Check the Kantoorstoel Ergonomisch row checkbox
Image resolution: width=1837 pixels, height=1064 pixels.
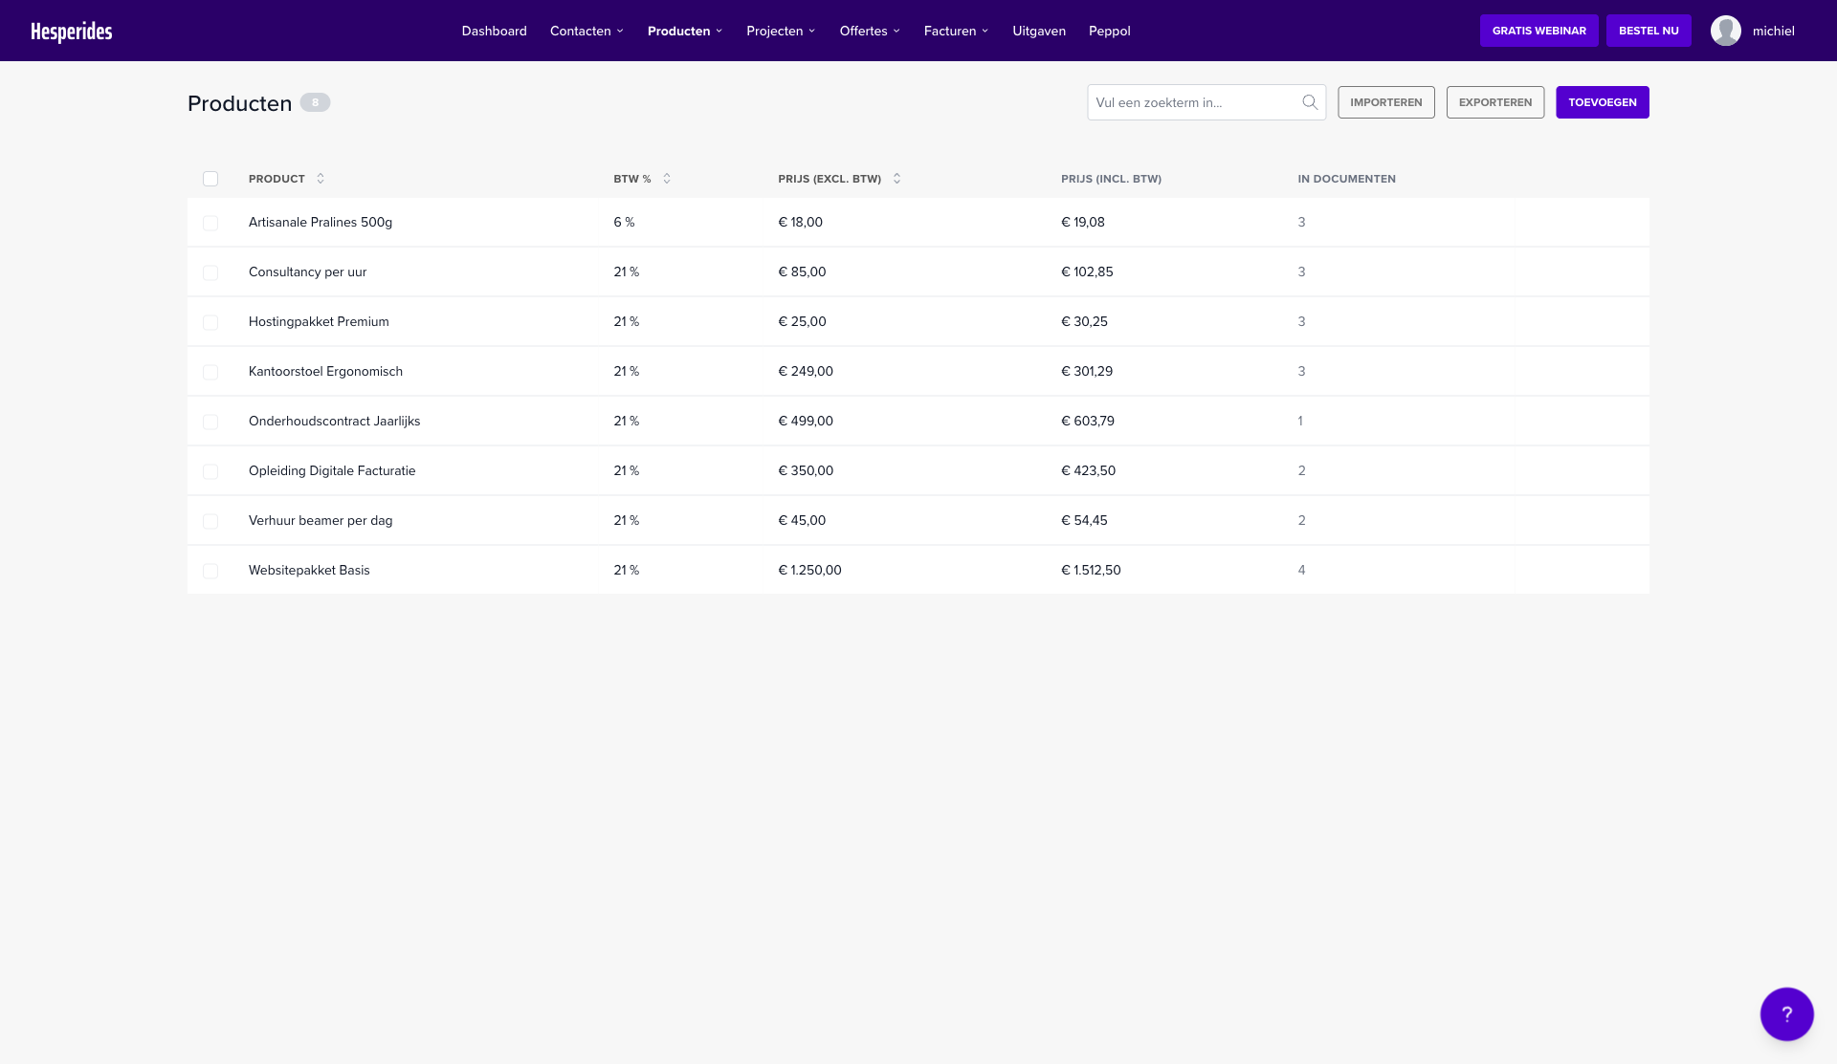[210, 372]
